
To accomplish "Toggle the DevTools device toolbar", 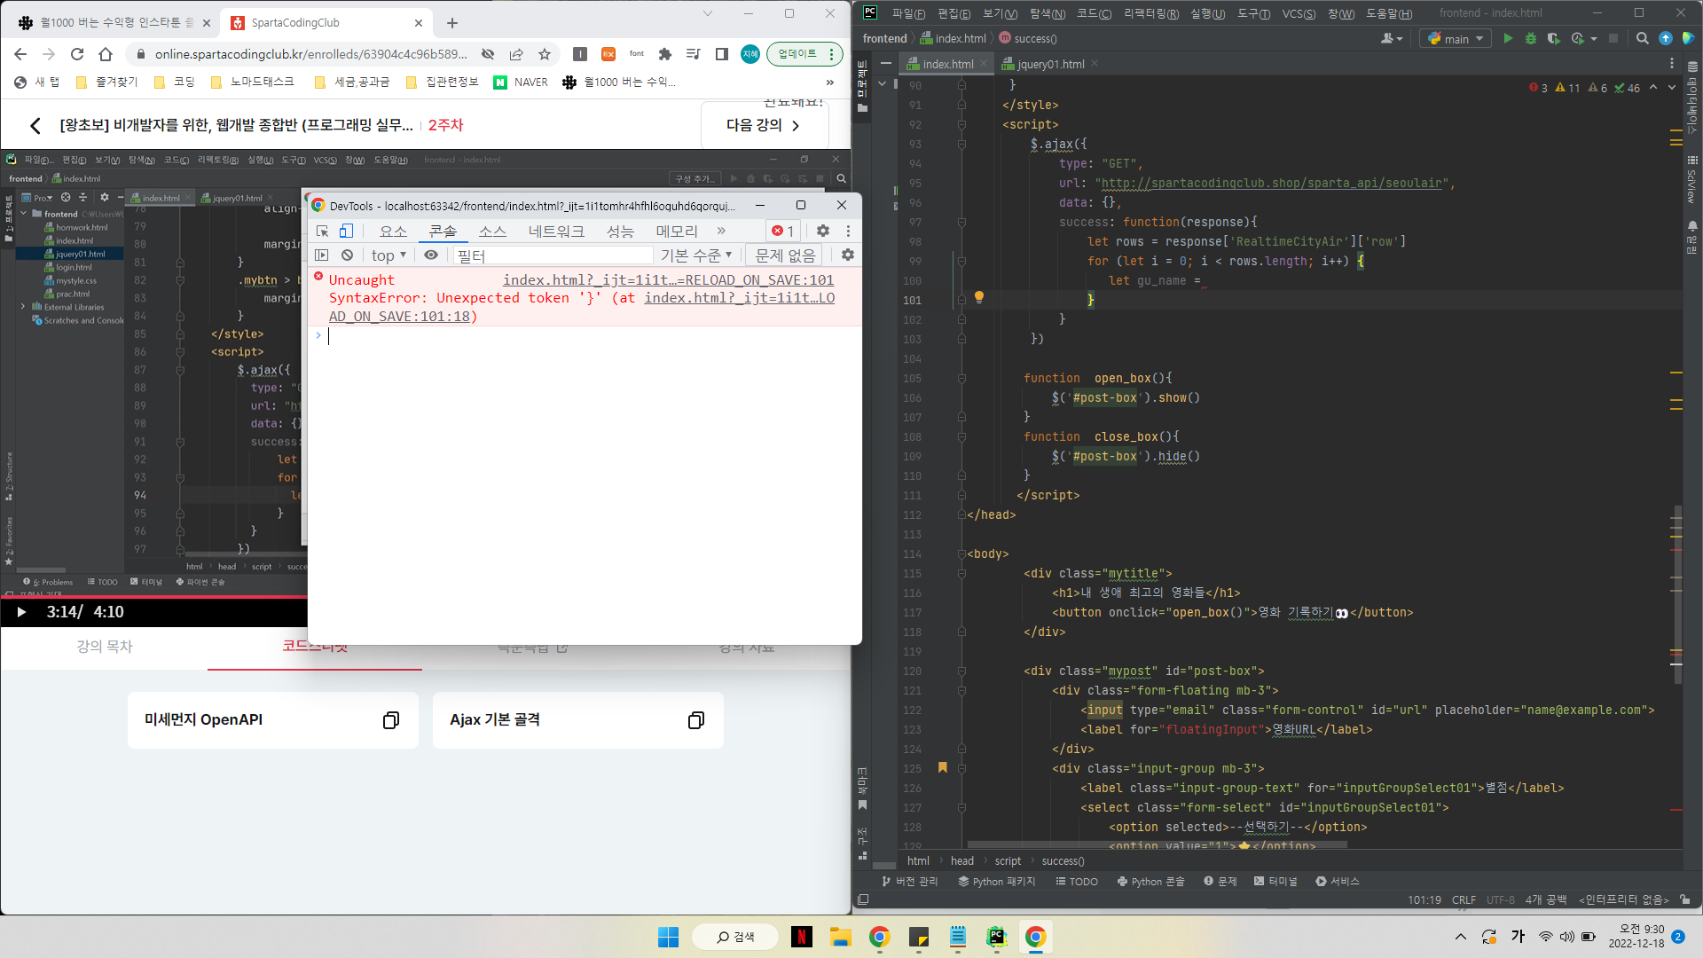I will [x=347, y=231].
